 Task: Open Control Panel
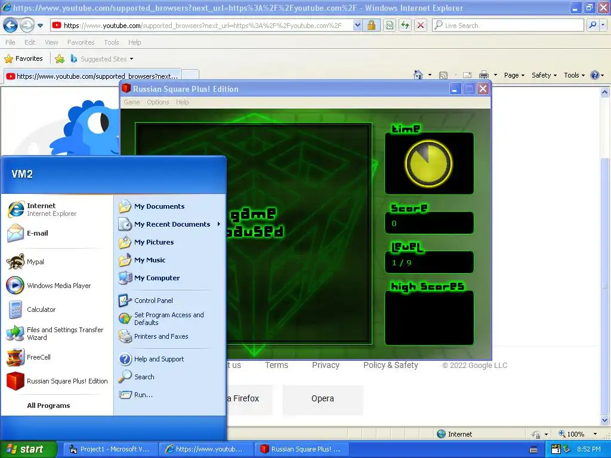[169, 301]
